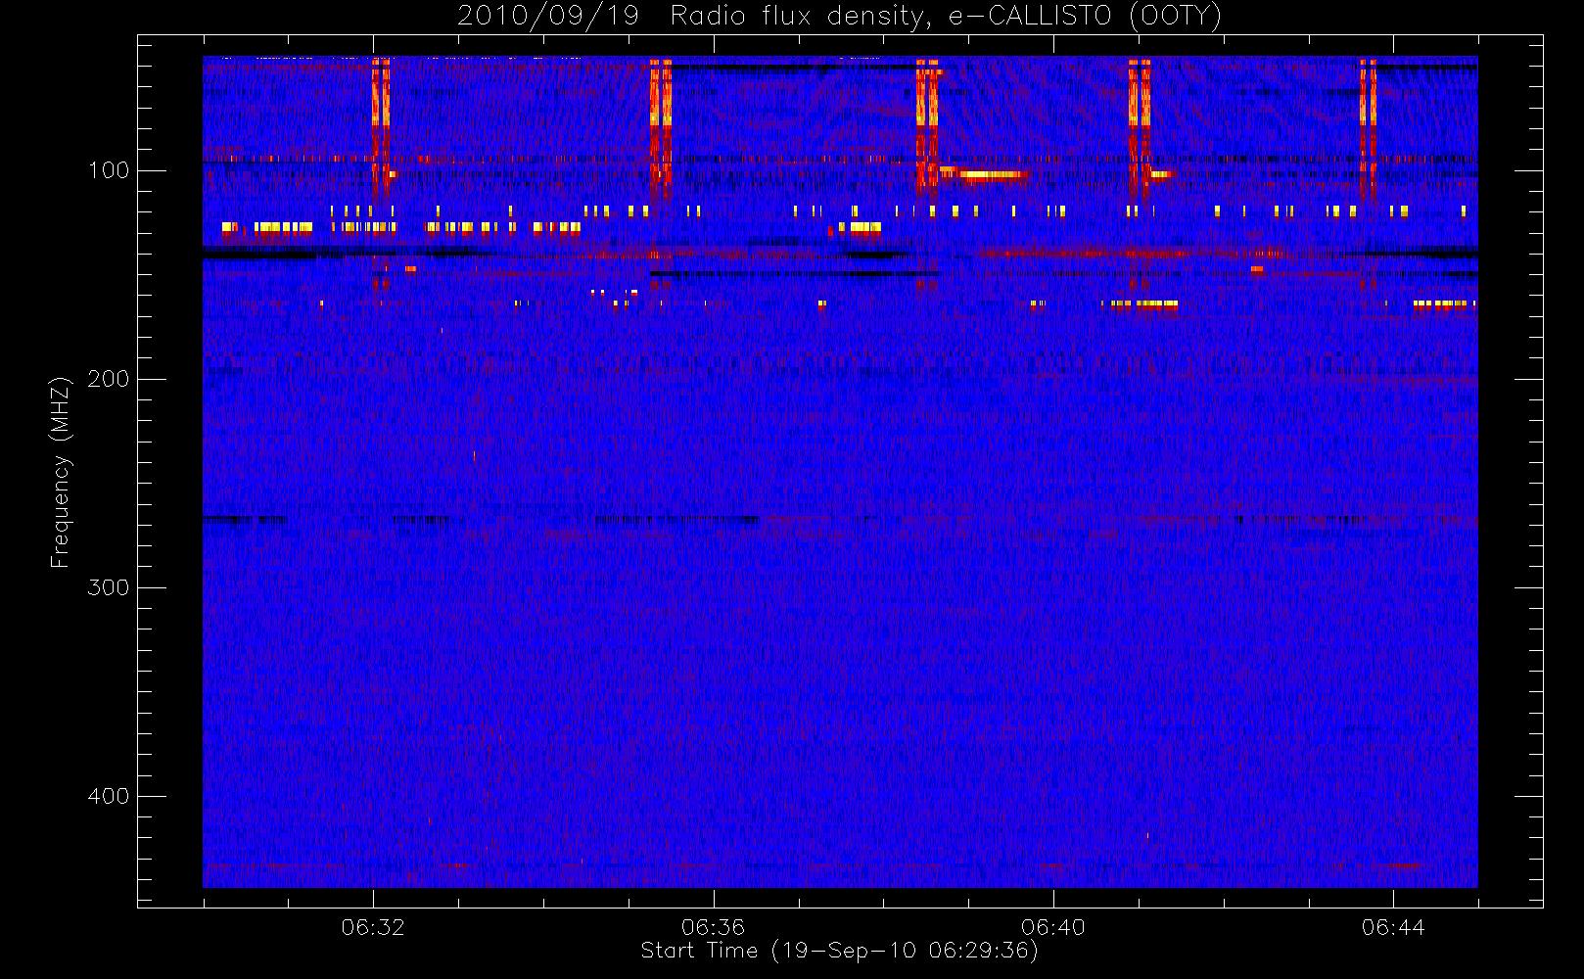Select the '400' frequency axis label
The image size is (1584, 979).
click(108, 796)
